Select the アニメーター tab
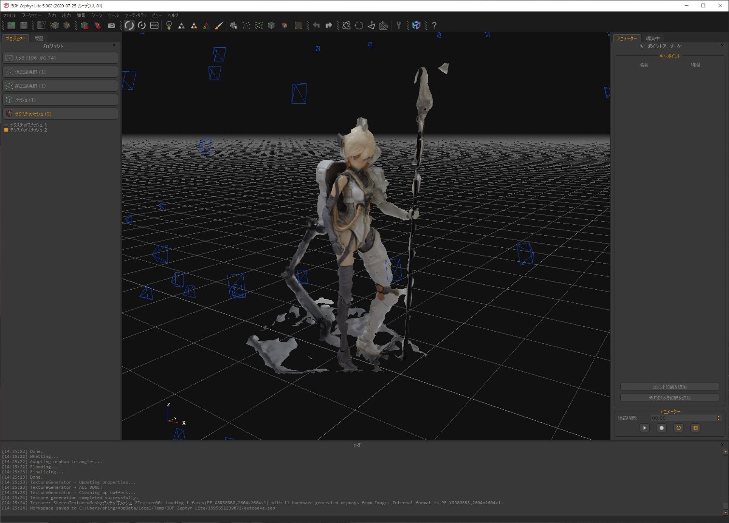This screenshot has height=523, width=729. coord(627,38)
